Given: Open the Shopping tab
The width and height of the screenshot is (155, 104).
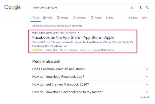Looking at the screenshot, I should coord(80,18).
